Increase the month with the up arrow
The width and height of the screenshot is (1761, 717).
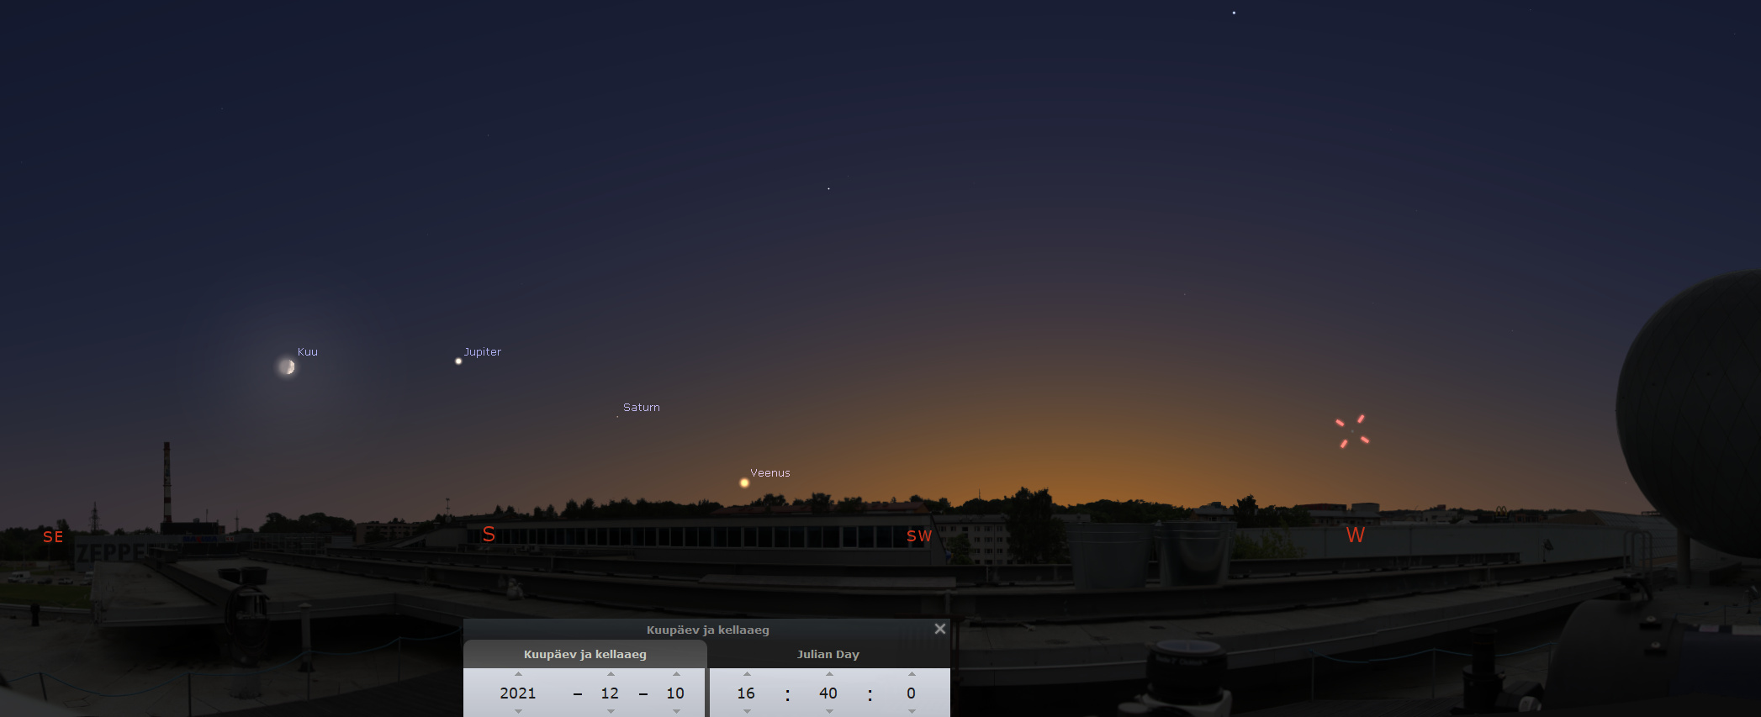[611, 674]
